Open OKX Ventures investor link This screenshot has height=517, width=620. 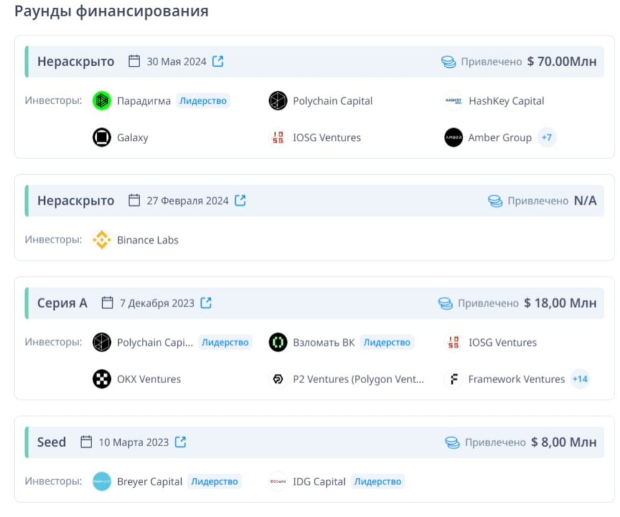(149, 379)
